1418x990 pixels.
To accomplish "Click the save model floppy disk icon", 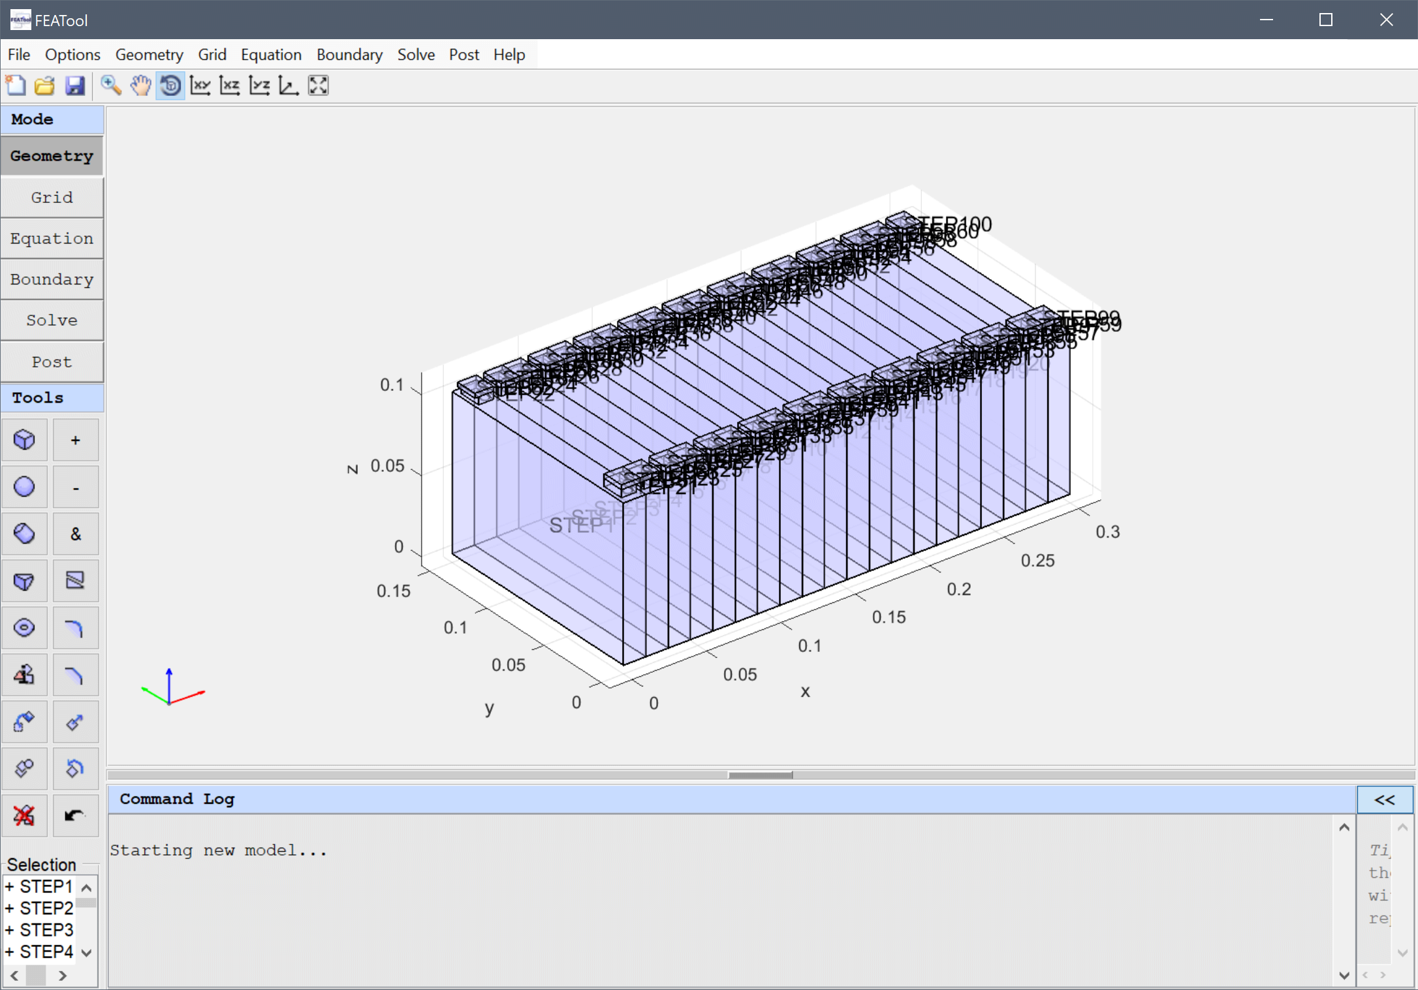I will tap(75, 85).
